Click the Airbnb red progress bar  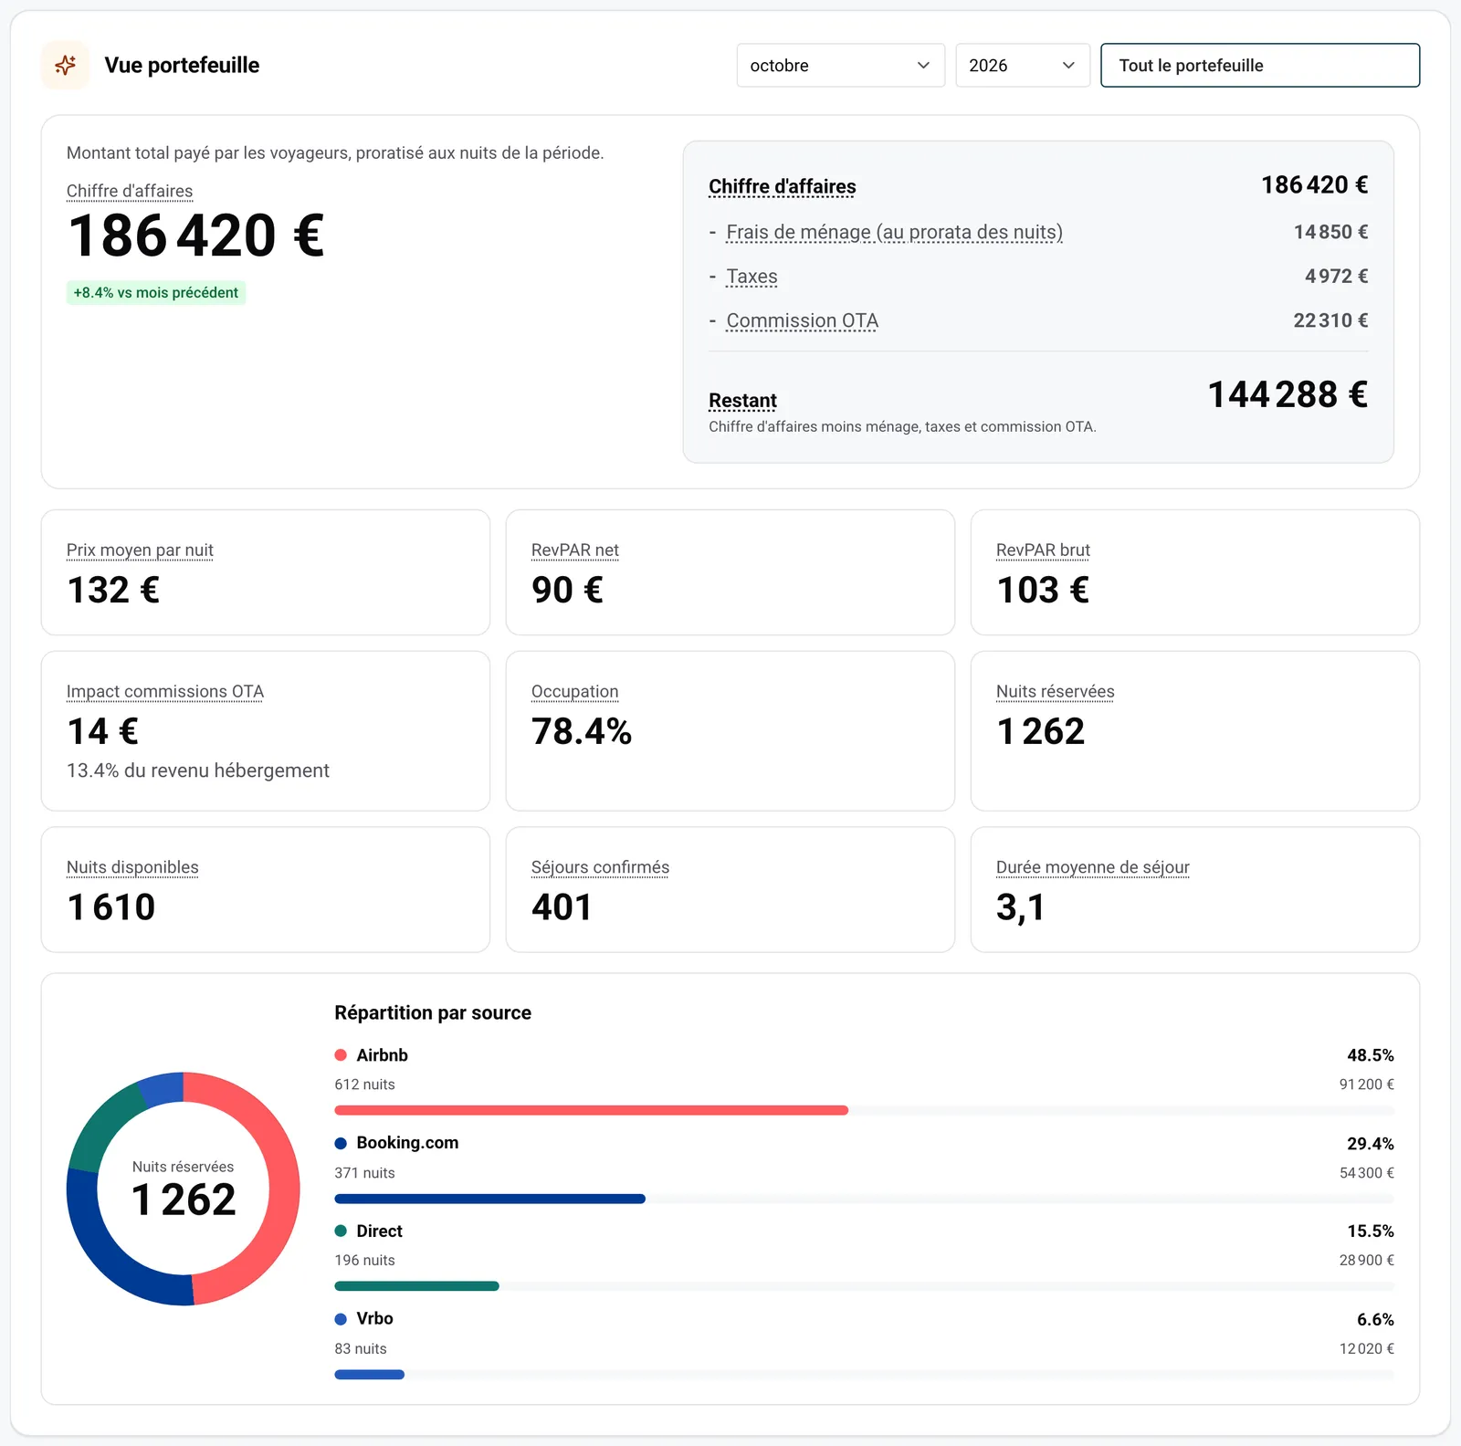[592, 1110]
